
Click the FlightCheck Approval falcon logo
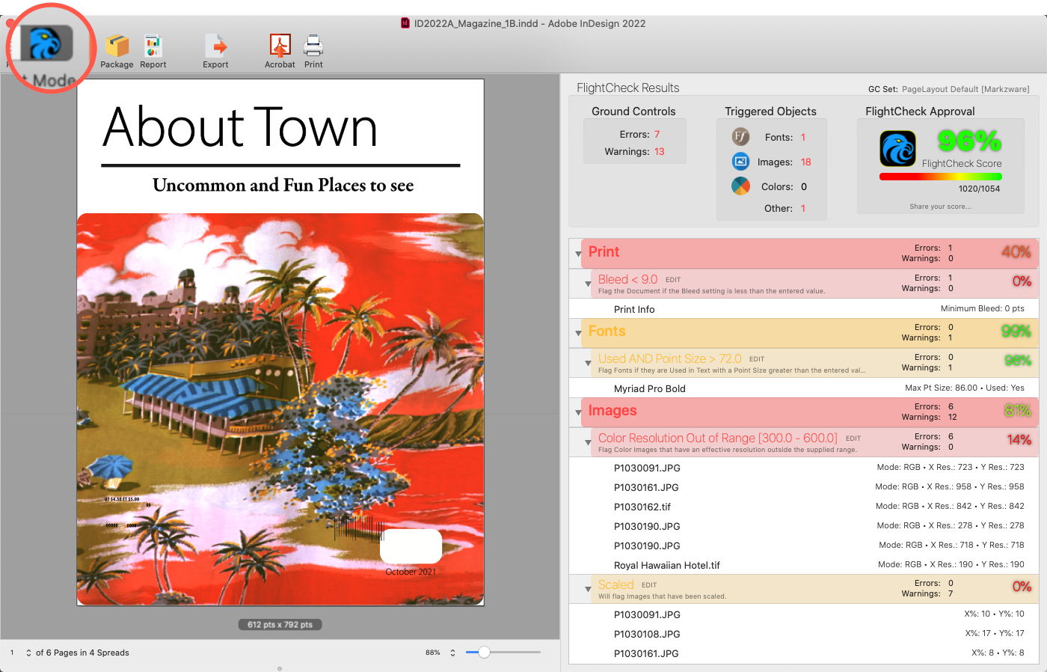pos(897,148)
